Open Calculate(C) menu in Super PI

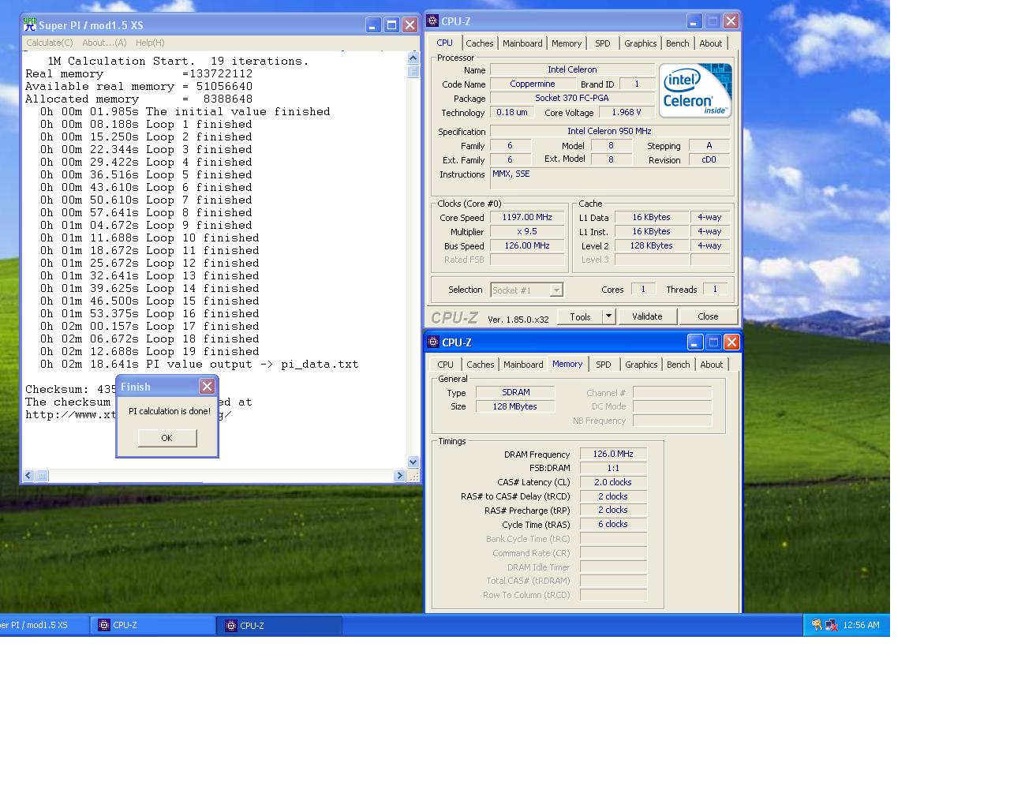(x=50, y=43)
